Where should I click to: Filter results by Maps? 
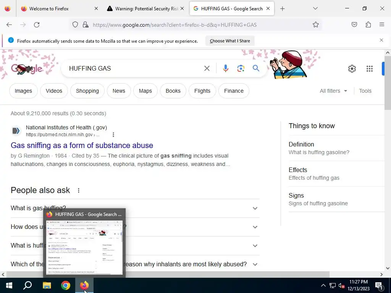145,91
